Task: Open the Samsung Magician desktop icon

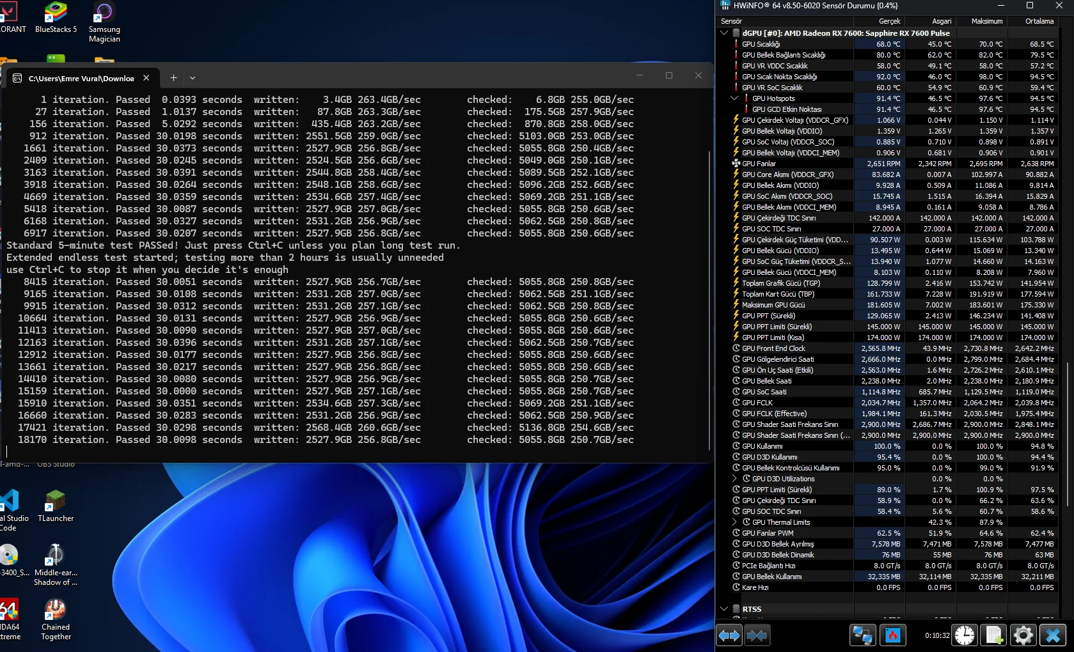Action: click(104, 22)
